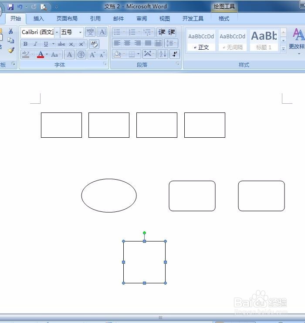
Task: Switch to the 开始 tab
Action: (16, 19)
